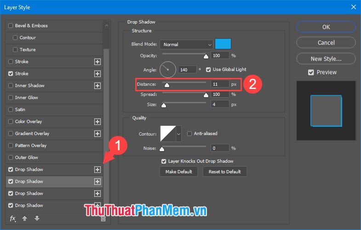
Task: Click New Style... button
Action: [326, 59]
